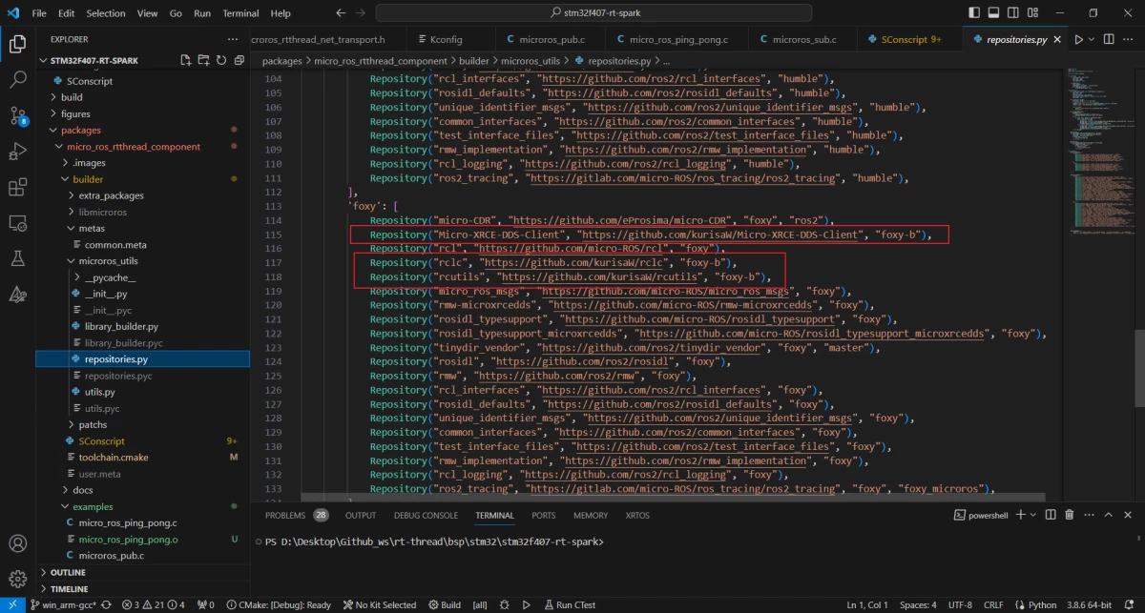The height and width of the screenshot is (613, 1145).
Task: Click the UTF-8 encoding indicator
Action: pyautogui.click(x=960, y=604)
